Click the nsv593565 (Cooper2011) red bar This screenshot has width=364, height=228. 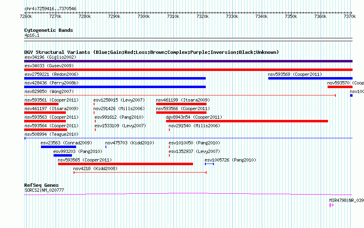[126, 164]
